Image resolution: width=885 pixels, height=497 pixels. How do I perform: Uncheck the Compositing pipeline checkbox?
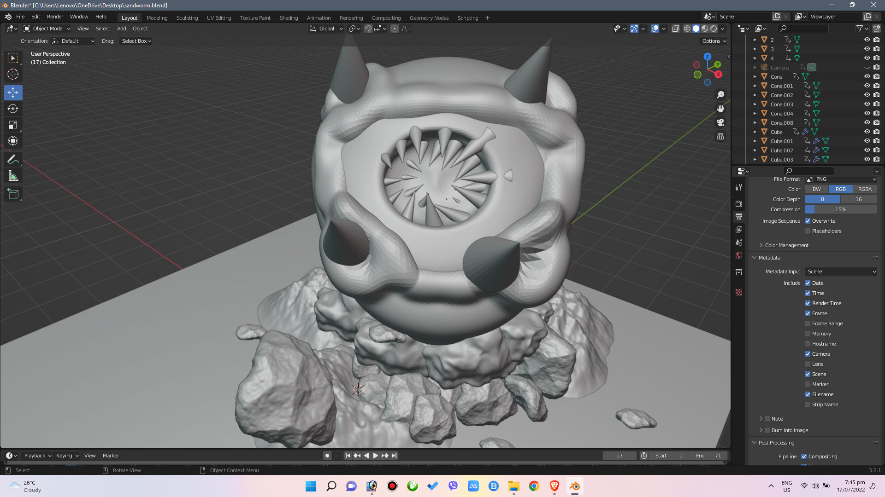click(804, 457)
